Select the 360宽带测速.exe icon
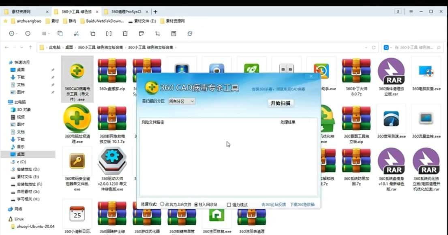 click(x=391, y=121)
